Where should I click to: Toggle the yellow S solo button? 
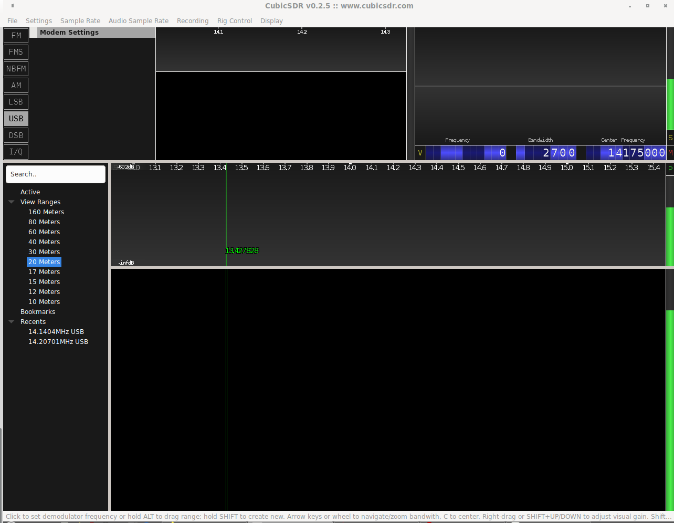click(670, 138)
